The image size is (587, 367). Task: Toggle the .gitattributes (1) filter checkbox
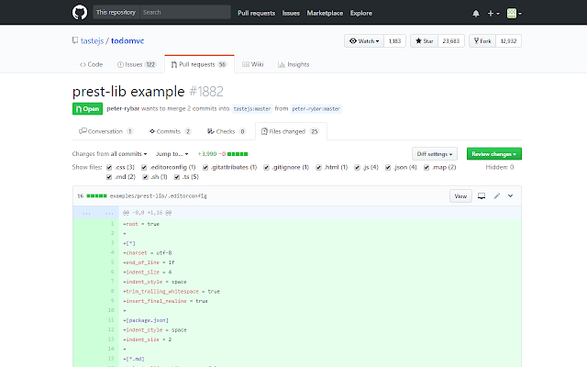pyautogui.click(x=205, y=167)
